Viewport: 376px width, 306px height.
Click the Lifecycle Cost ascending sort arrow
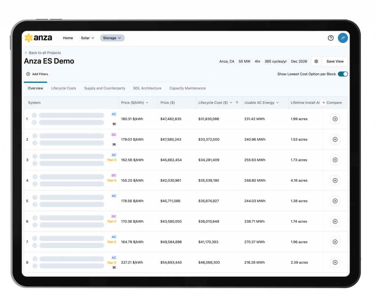tap(237, 103)
